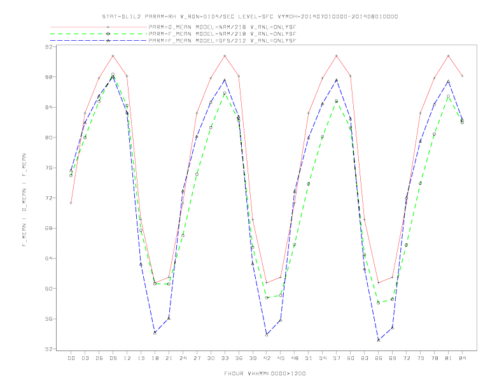Viewport: 504px width, 390px height.
Task: Click x-axis forecast hour label 06
Action: click(99, 358)
